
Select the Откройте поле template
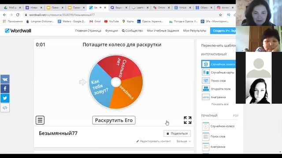click(x=216, y=89)
